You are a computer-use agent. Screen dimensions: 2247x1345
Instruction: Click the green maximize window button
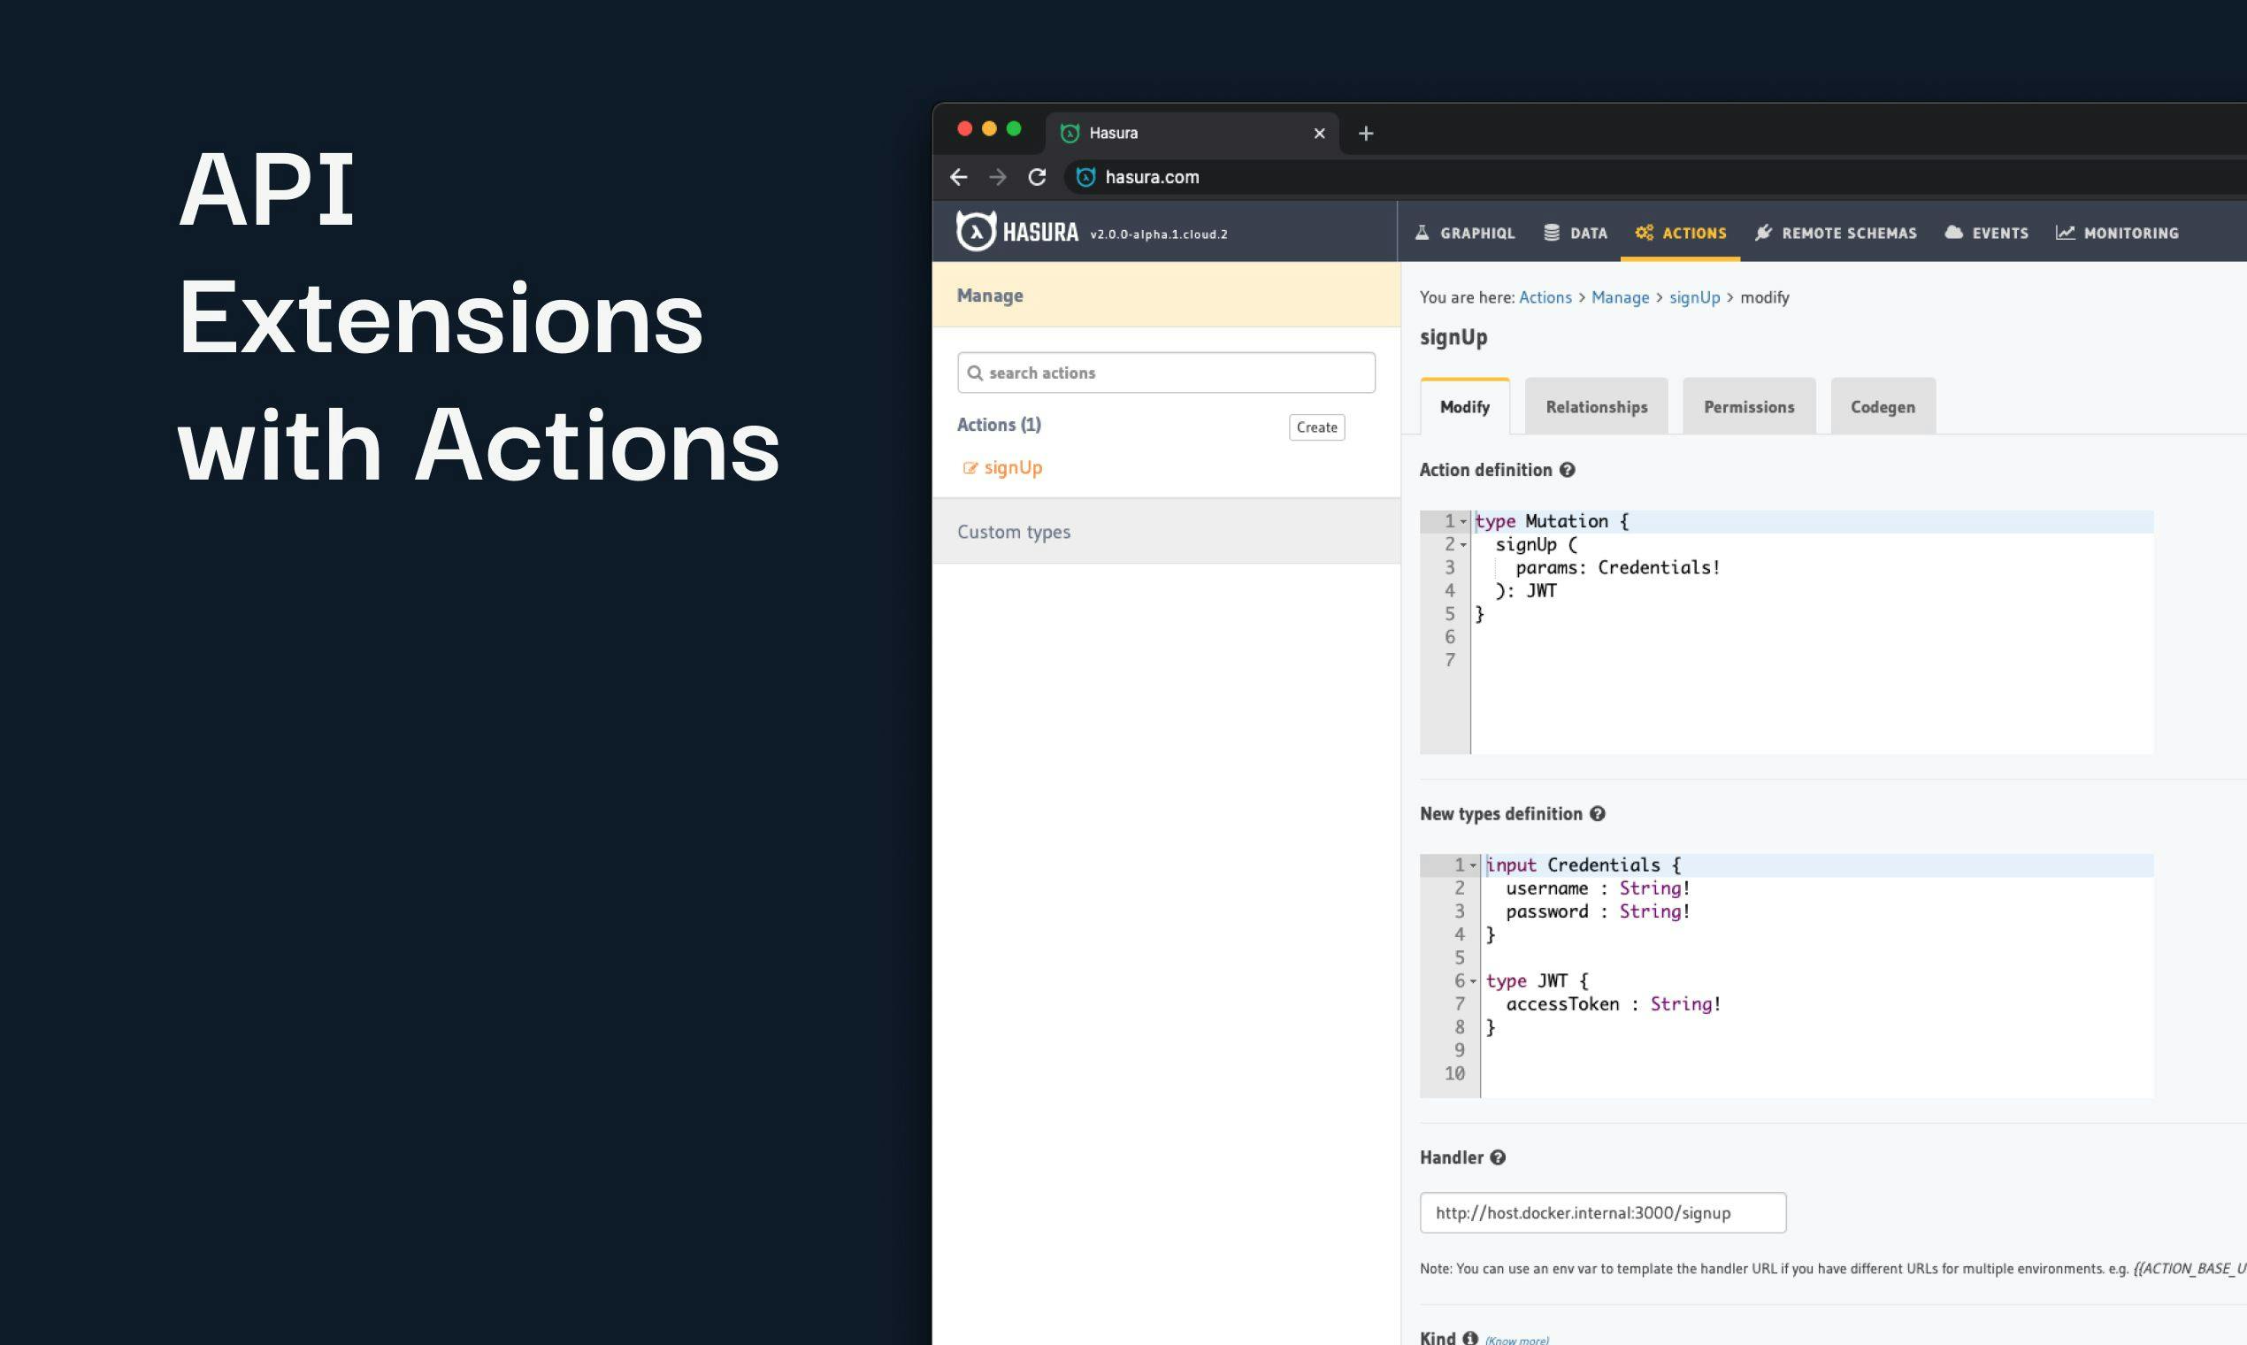pos(1014,128)
